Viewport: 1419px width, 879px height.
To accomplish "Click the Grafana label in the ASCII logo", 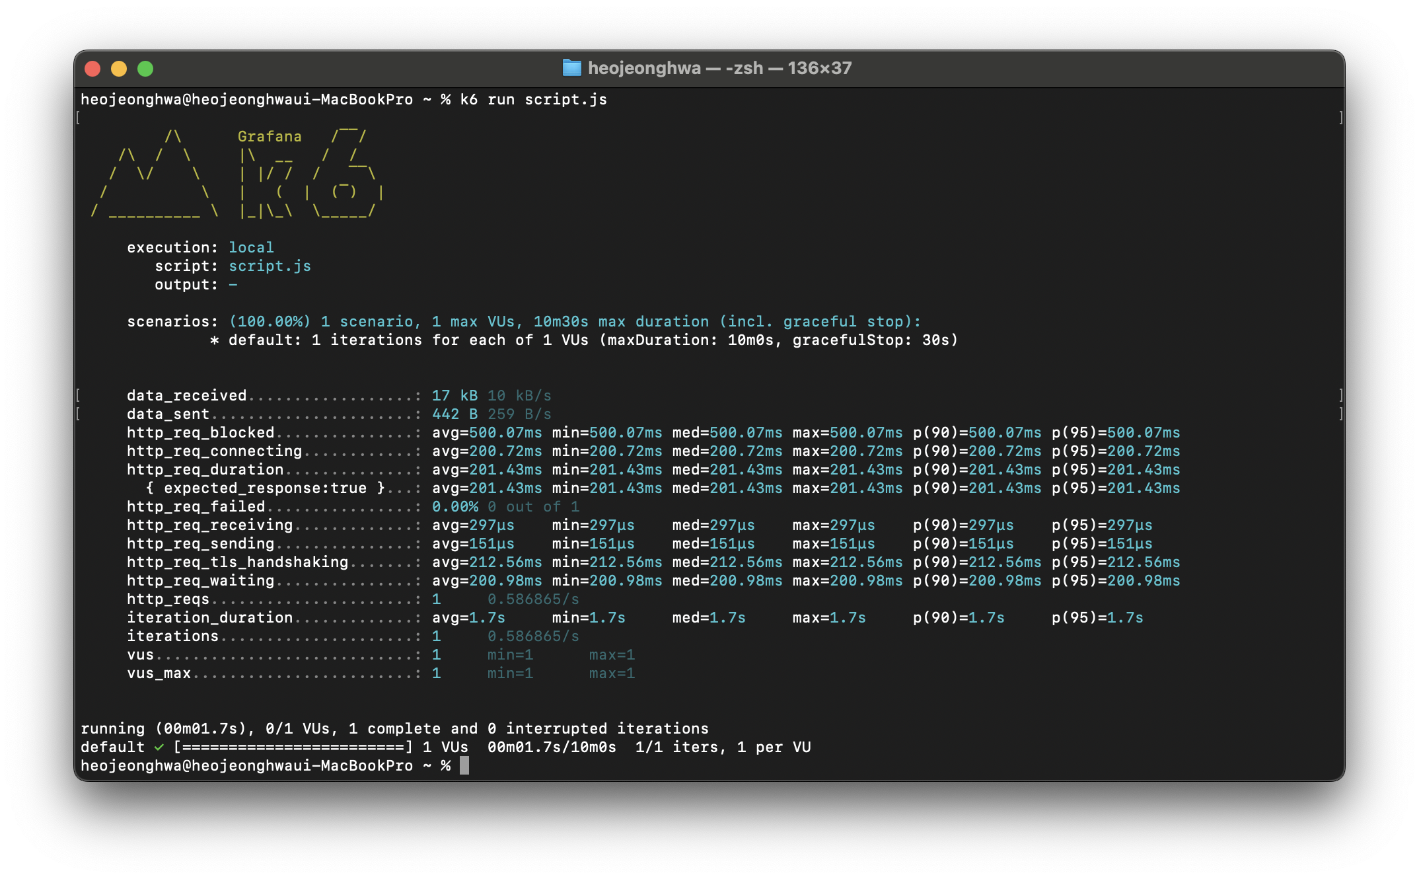I will 270,137.
